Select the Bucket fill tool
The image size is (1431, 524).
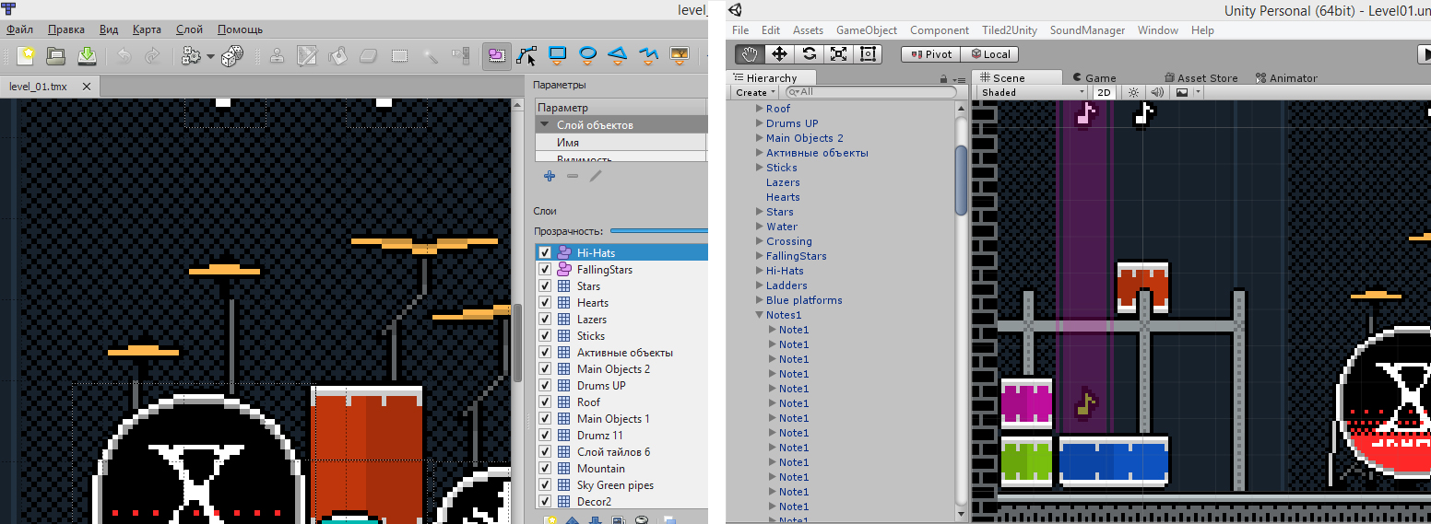pyautogui.click(x=337, y=56)
